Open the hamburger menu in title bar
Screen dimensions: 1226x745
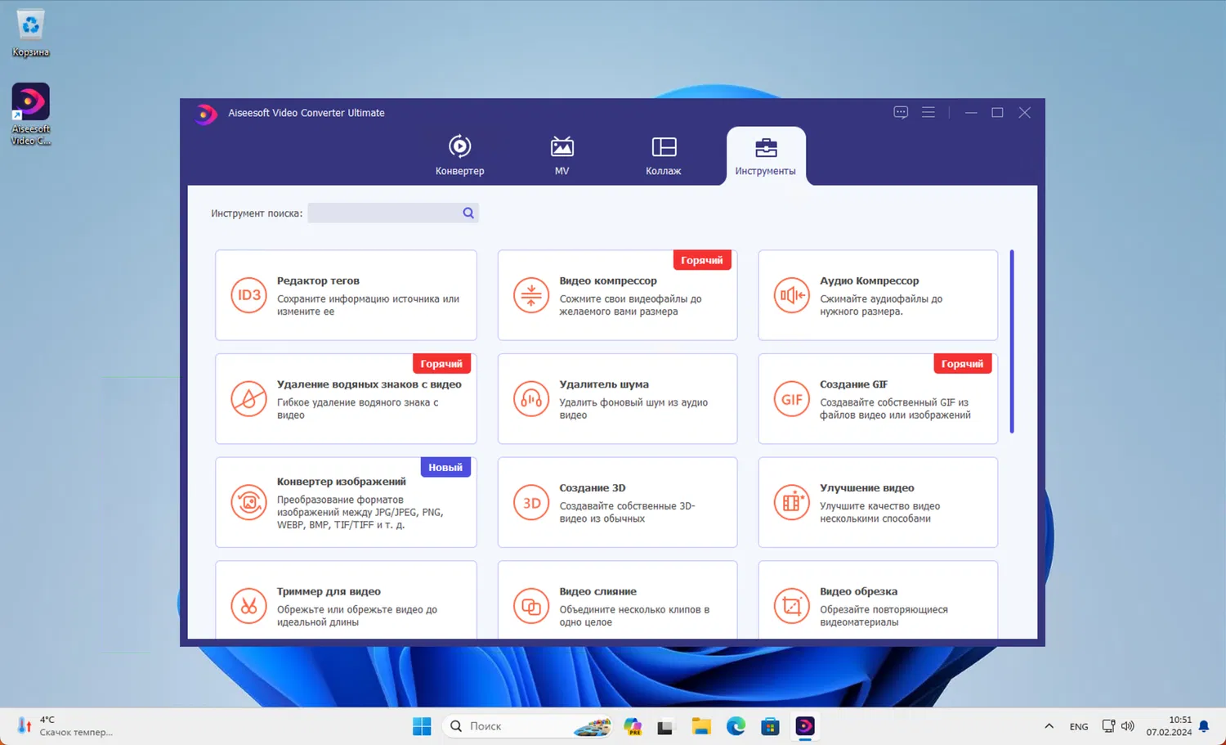(928, 113)
